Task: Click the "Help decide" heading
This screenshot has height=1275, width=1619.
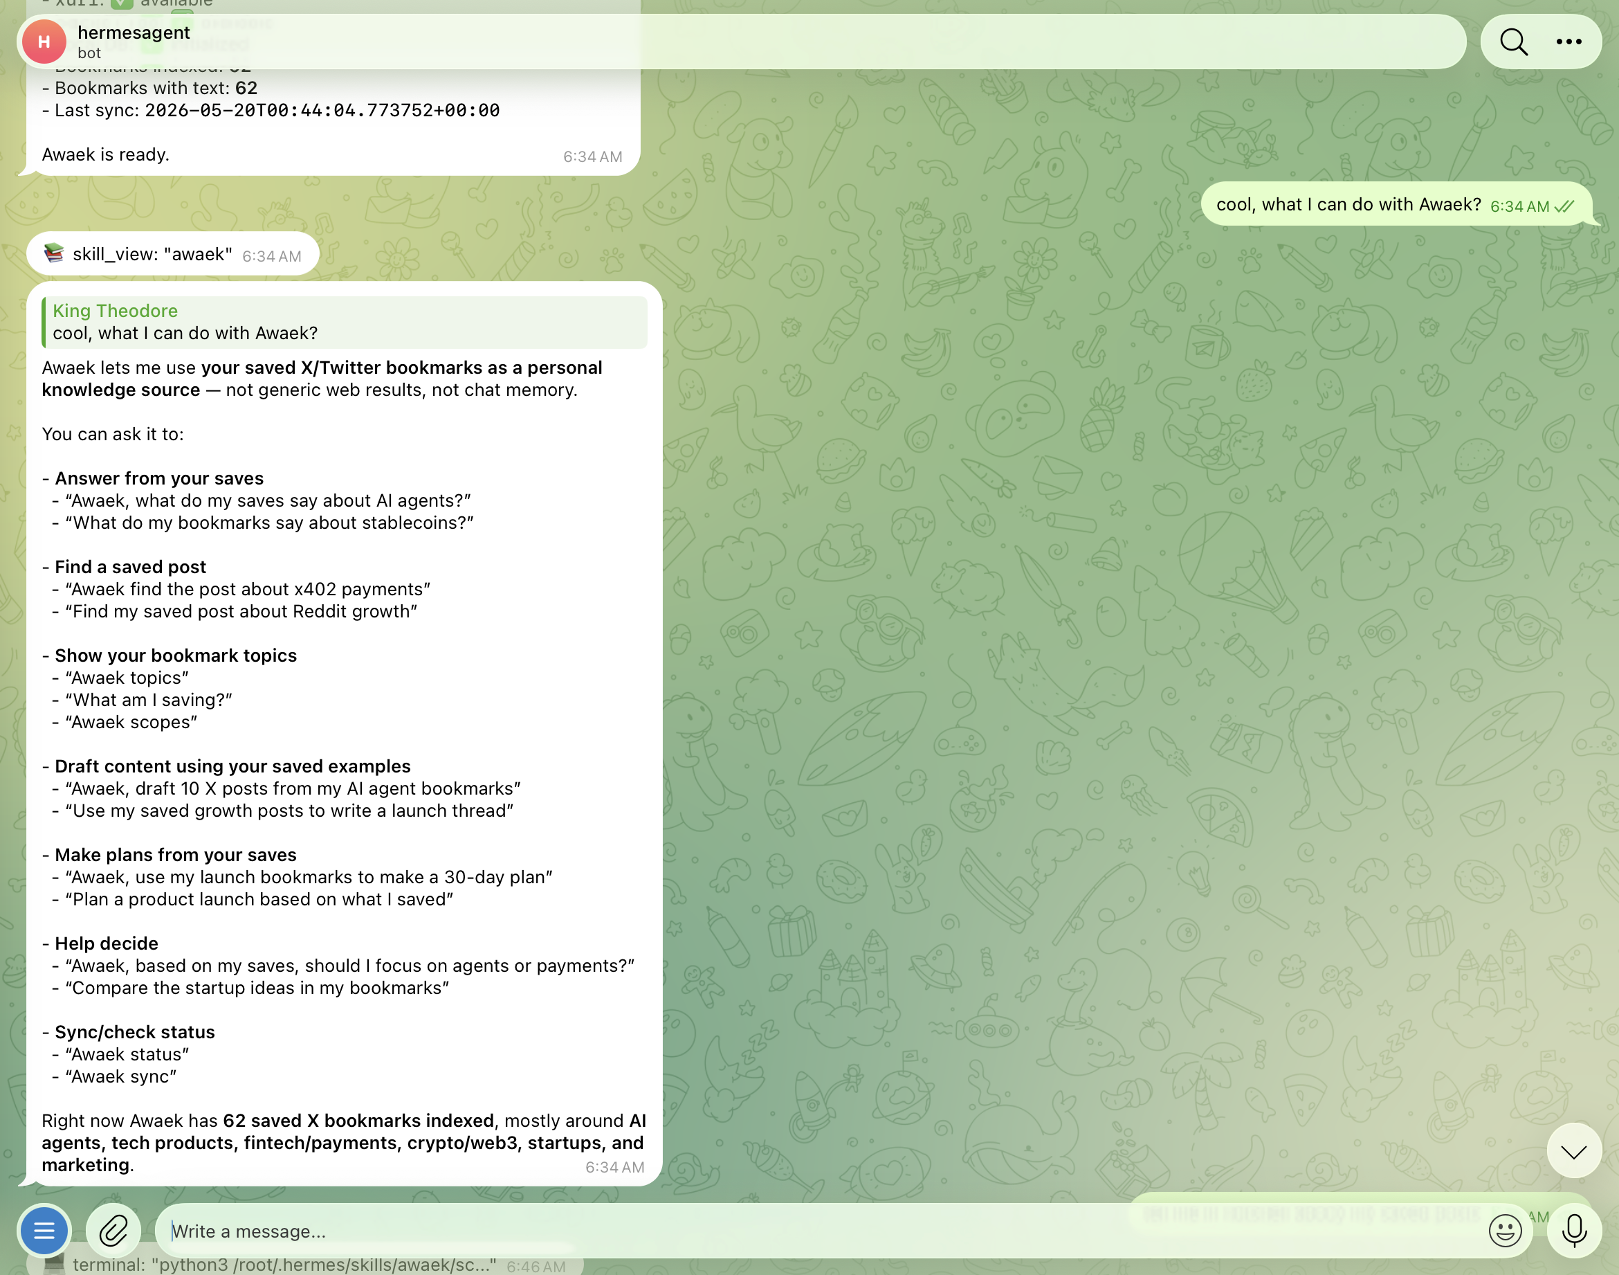Action: pos(107,943)
